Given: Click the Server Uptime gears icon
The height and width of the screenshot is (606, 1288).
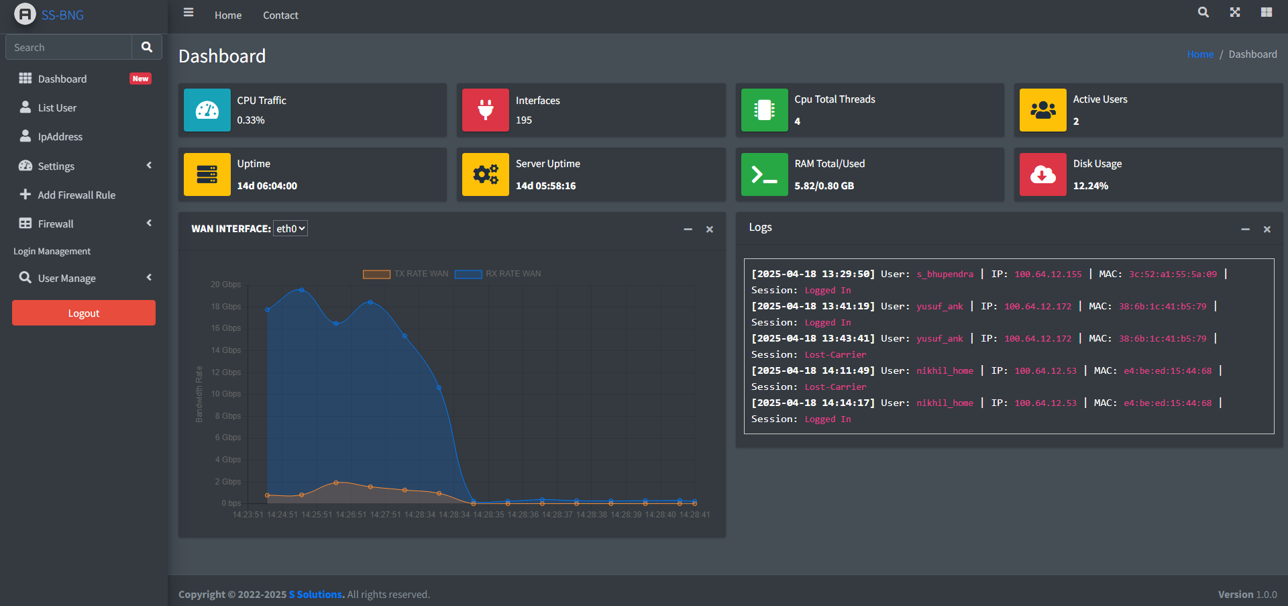Looking at the screenshot, I should click(x=486, y=174).
